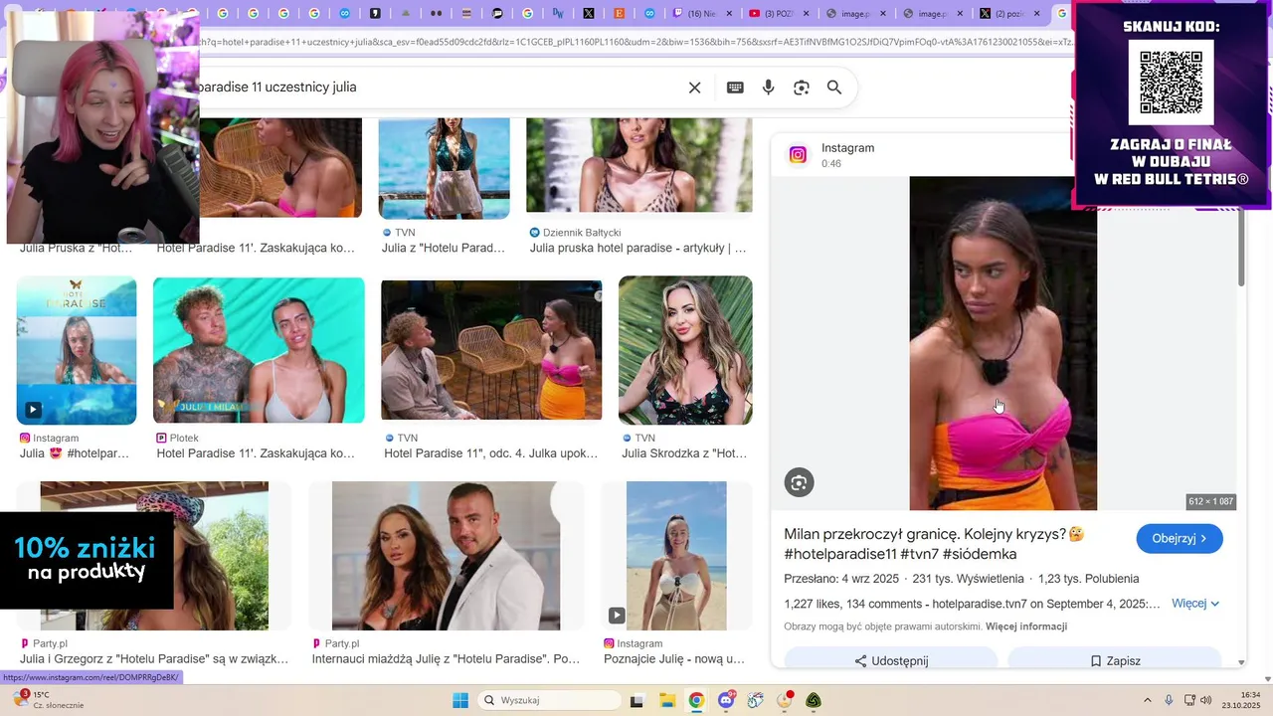1273x716 pixels.
Task: Open the green spiral app on taskbar
Action: click(x=814, y=700)
